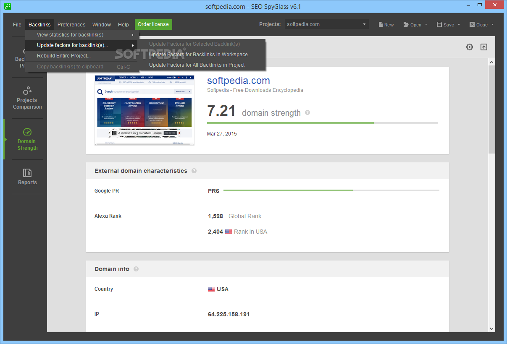This screenshot has height=344, width=507.
Task: Open the softpedia.com domain link
Action: pyautogui.click(x=239, y=81)
